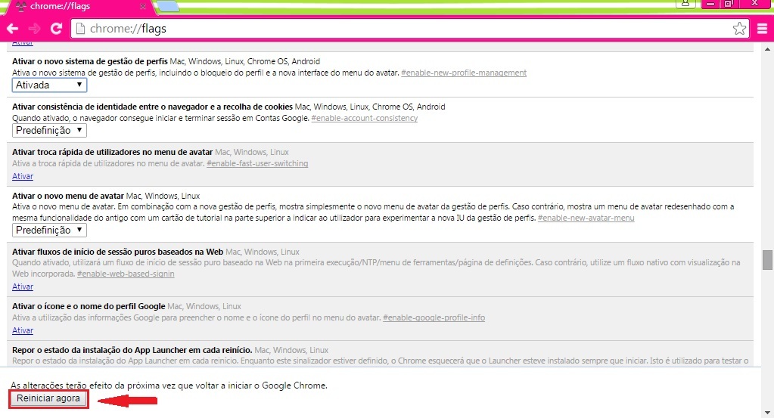774x418 pixels.
Task: Open a new tab
Action: pos(168,6)
